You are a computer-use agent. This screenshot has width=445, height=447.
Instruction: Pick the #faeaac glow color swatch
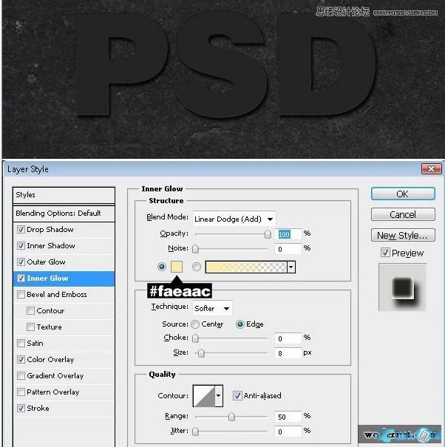tap(177, 267)
